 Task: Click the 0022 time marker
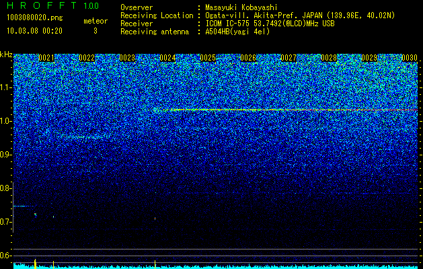point(87,58)
